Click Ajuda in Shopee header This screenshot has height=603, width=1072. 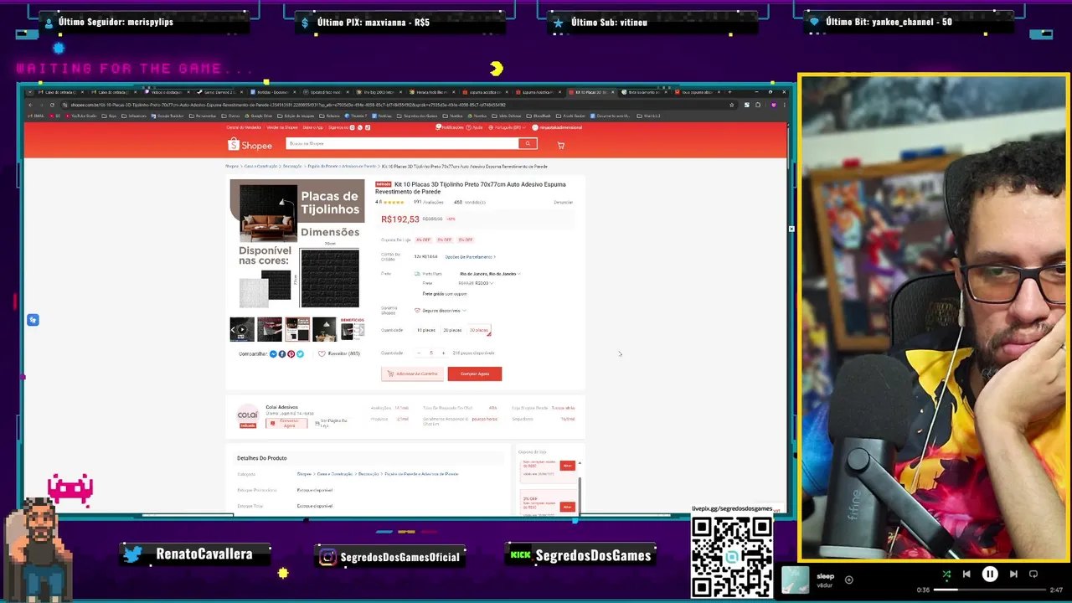[x=476, y=127]
